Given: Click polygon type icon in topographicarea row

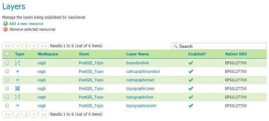Looking at the screenshot, I should [17, 88].
